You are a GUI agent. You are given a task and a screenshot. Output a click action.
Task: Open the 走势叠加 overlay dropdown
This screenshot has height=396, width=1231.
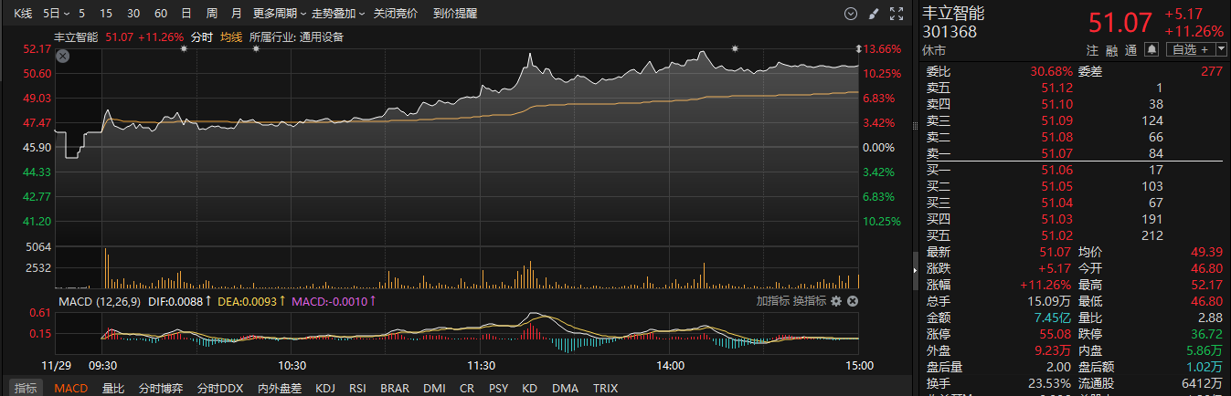point(338,14)
